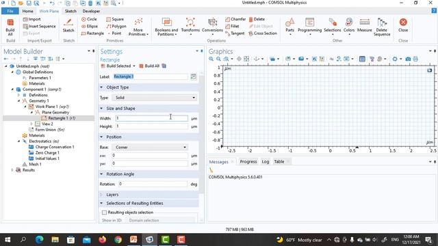
Task: Click the Height input field
Action: (x=152, y=126)
